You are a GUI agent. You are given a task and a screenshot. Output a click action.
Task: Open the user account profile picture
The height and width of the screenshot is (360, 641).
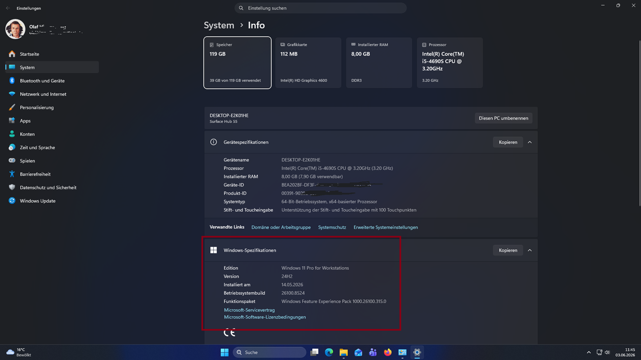pos(15,29)
